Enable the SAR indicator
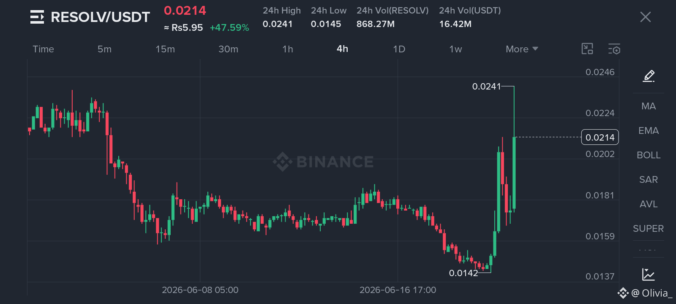The height and width of the screenshot is (304, 676). click(x=649, y=179)
